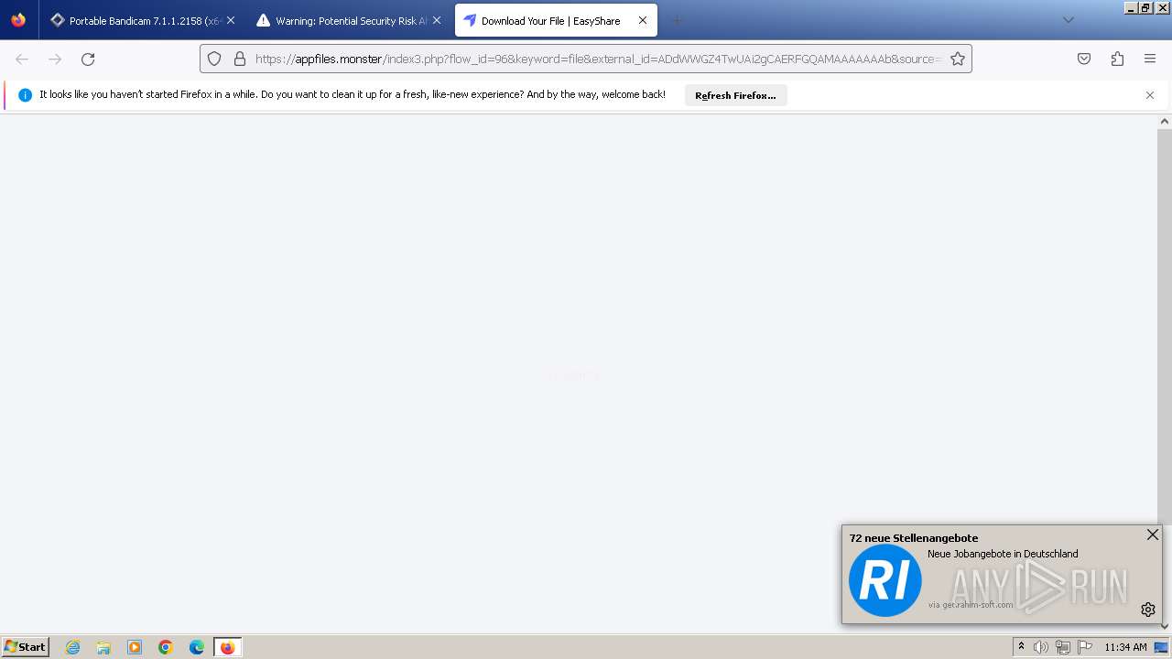
Task: Open the Windows Start menu
Action: point(25,646)
